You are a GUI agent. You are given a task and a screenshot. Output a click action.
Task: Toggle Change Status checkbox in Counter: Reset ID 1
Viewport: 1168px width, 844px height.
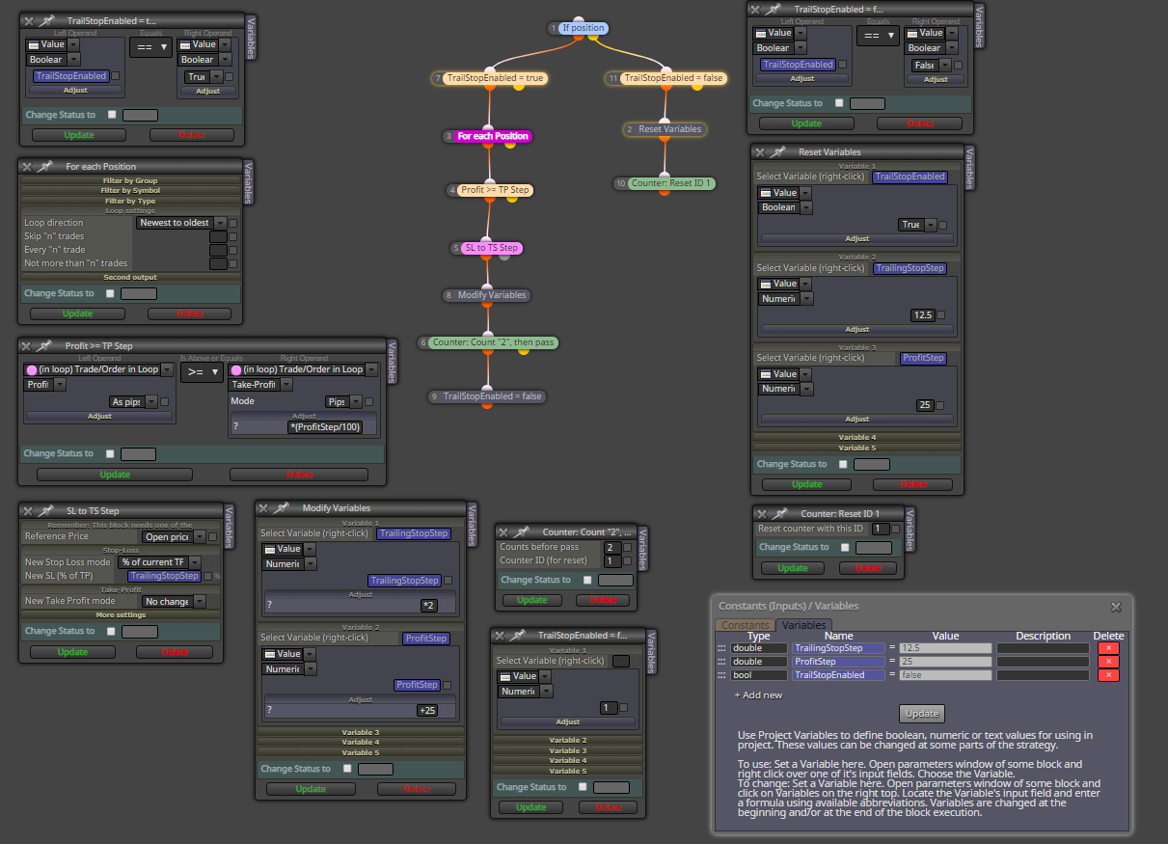pos(845,547)
